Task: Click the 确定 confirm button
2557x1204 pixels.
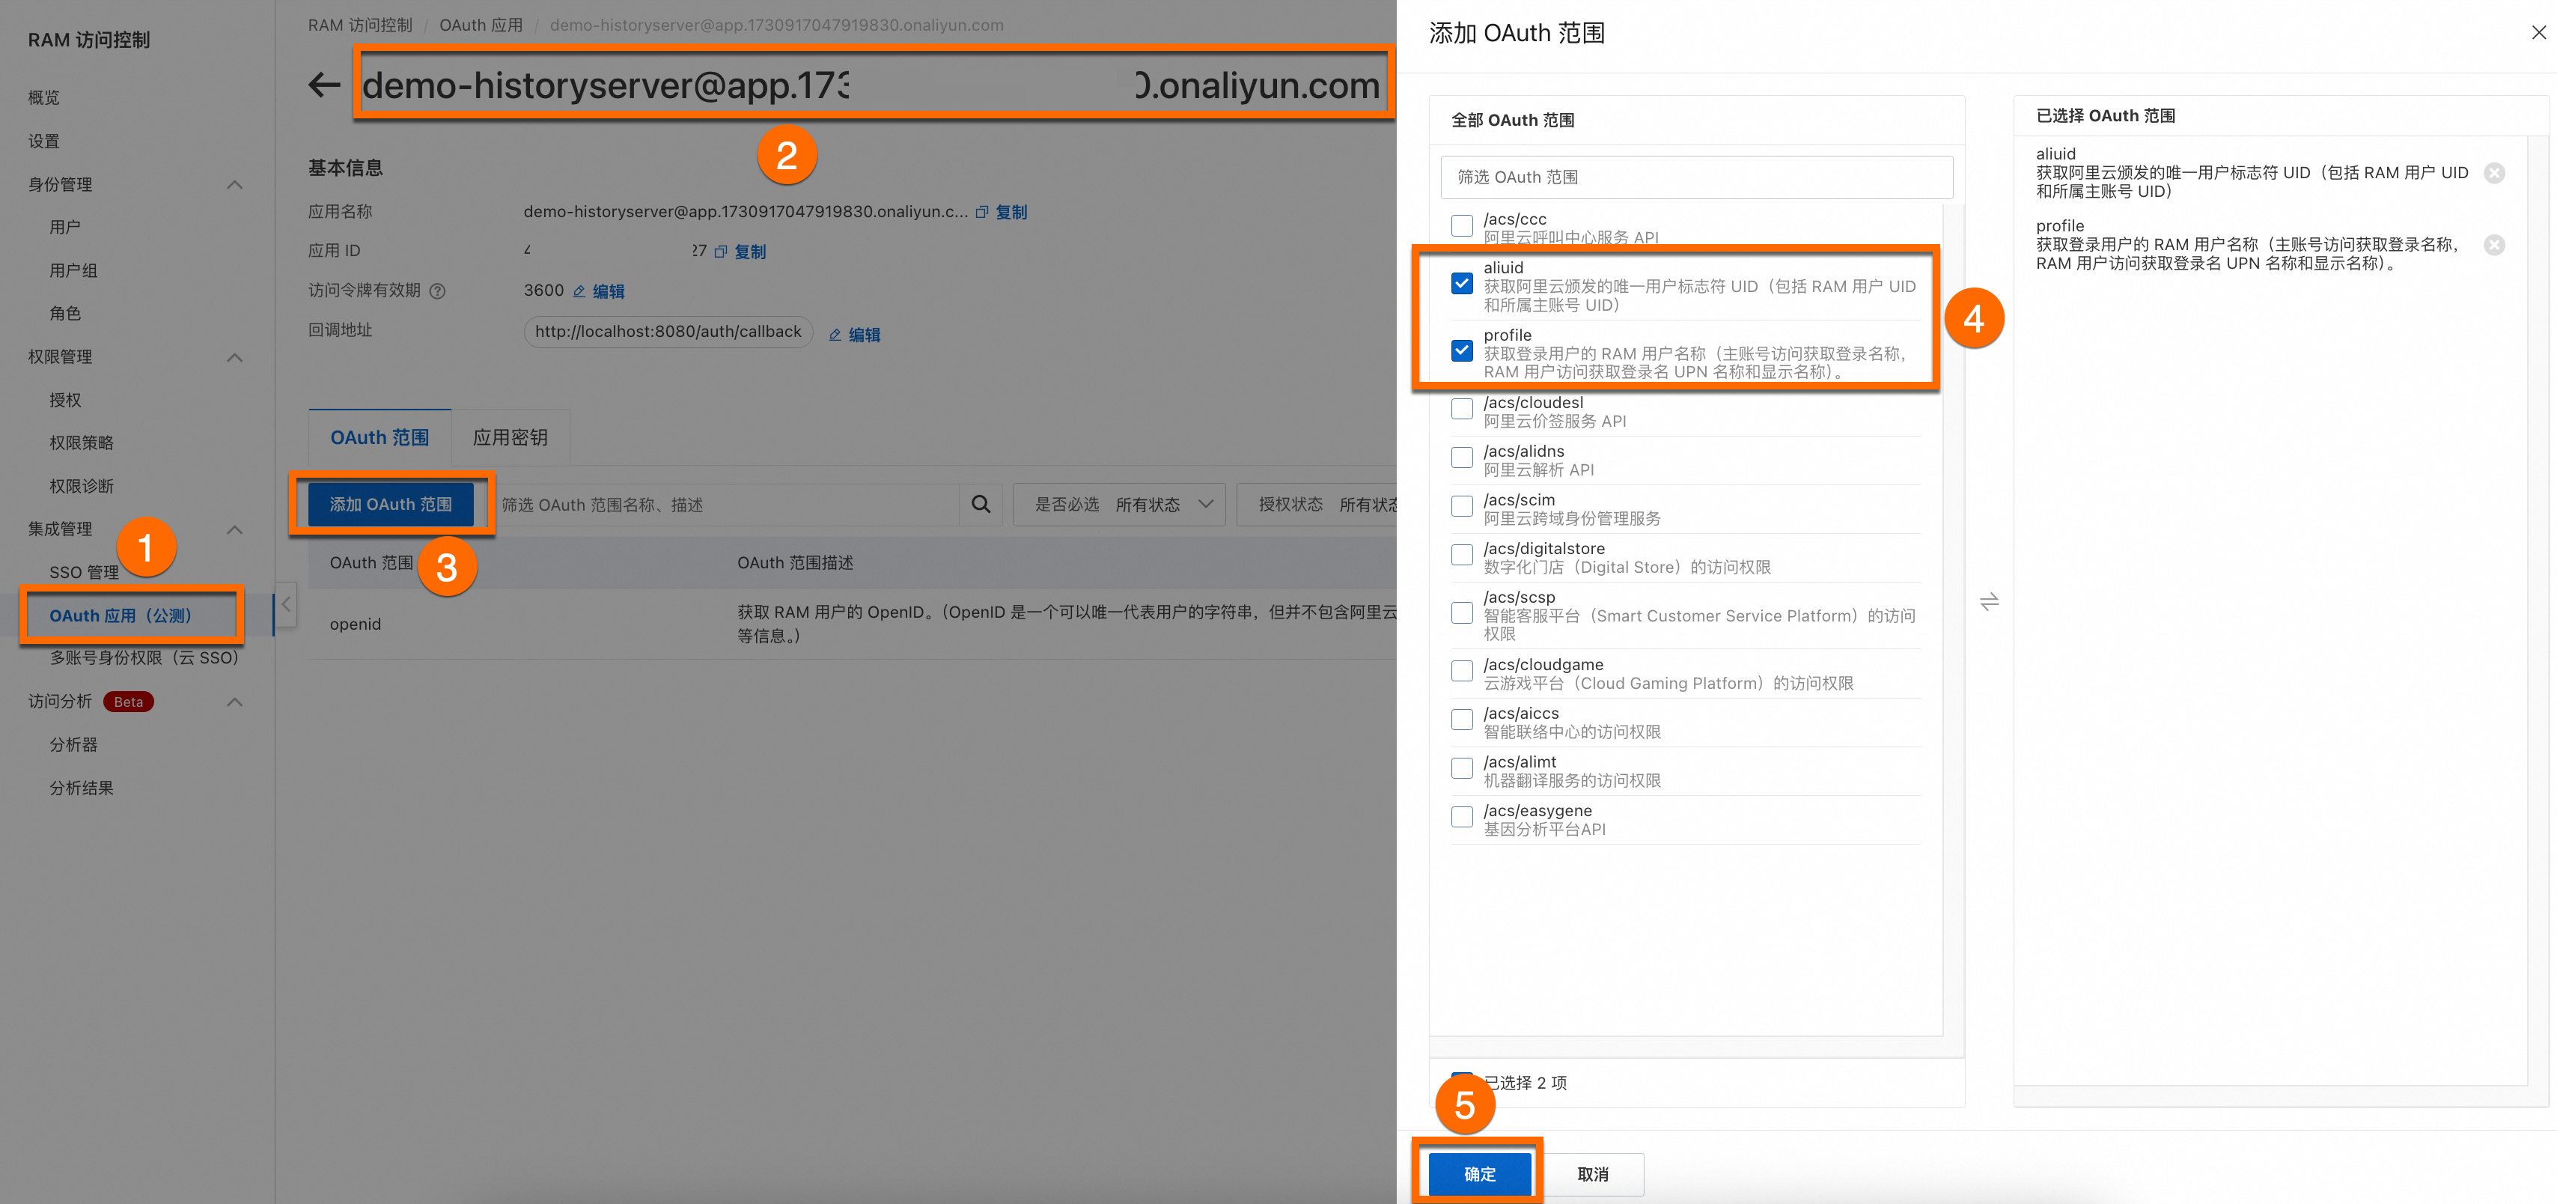Action: coord(1479,1174)
